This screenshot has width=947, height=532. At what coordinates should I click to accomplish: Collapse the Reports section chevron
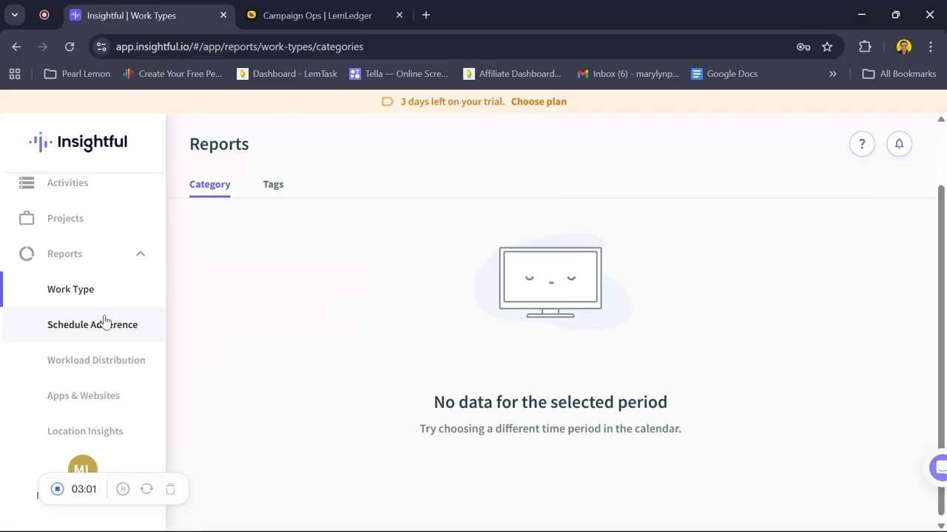coord(141,253)
